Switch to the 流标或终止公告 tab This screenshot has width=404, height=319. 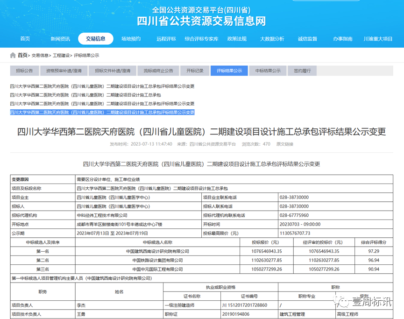click(x=158, y=71)
